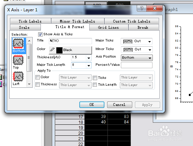Select worksheet row header 19
193x146 pixels.
(70, 127)
